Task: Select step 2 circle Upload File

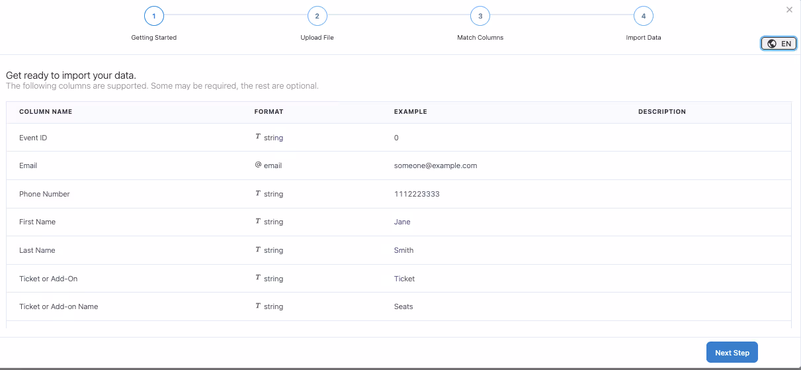Action: coord(317,16)
